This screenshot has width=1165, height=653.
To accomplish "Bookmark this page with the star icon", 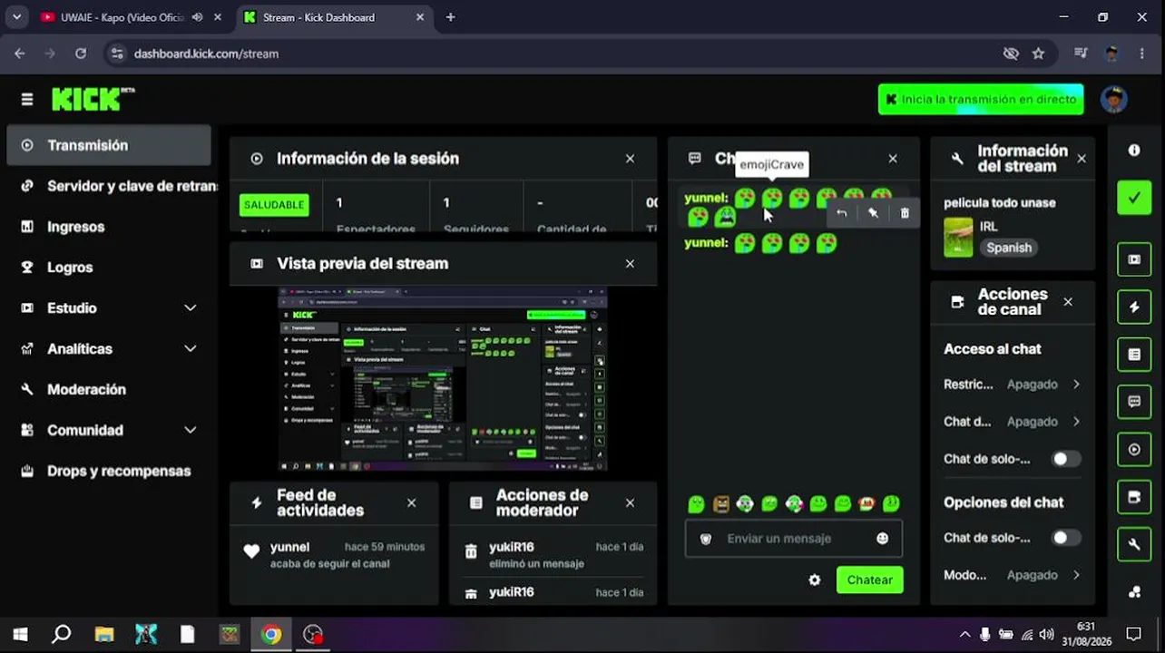I will click(x=1039, y=54).
